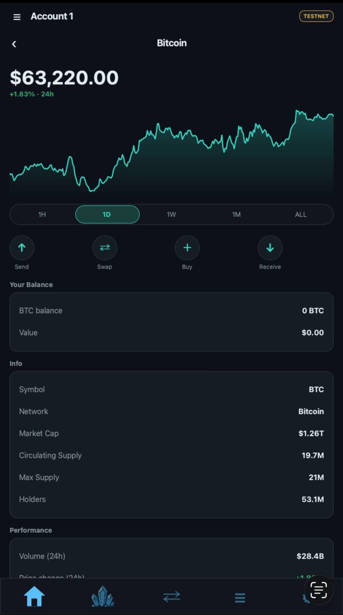Screen dimensions: 343x615
Task: Select the 1D chart timeframe
Action: [107, 214]
